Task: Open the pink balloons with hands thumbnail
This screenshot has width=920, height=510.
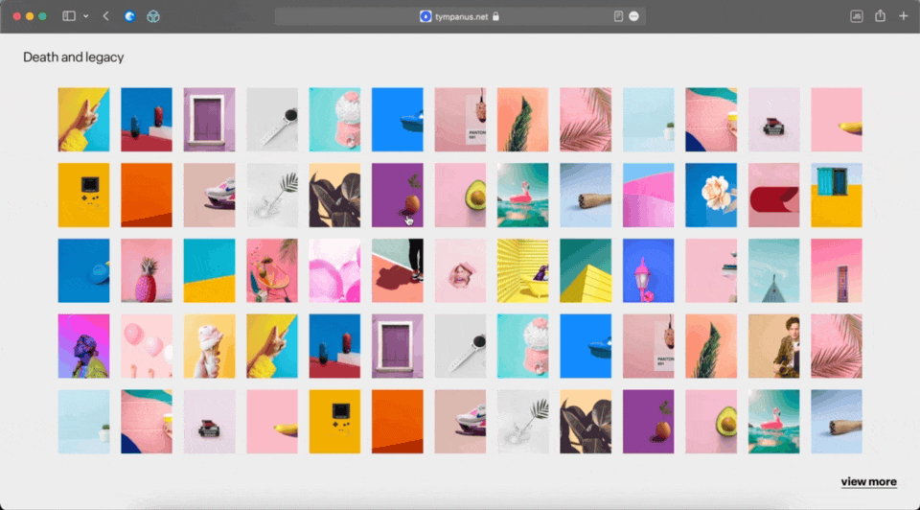Action: tap(147, 346)
